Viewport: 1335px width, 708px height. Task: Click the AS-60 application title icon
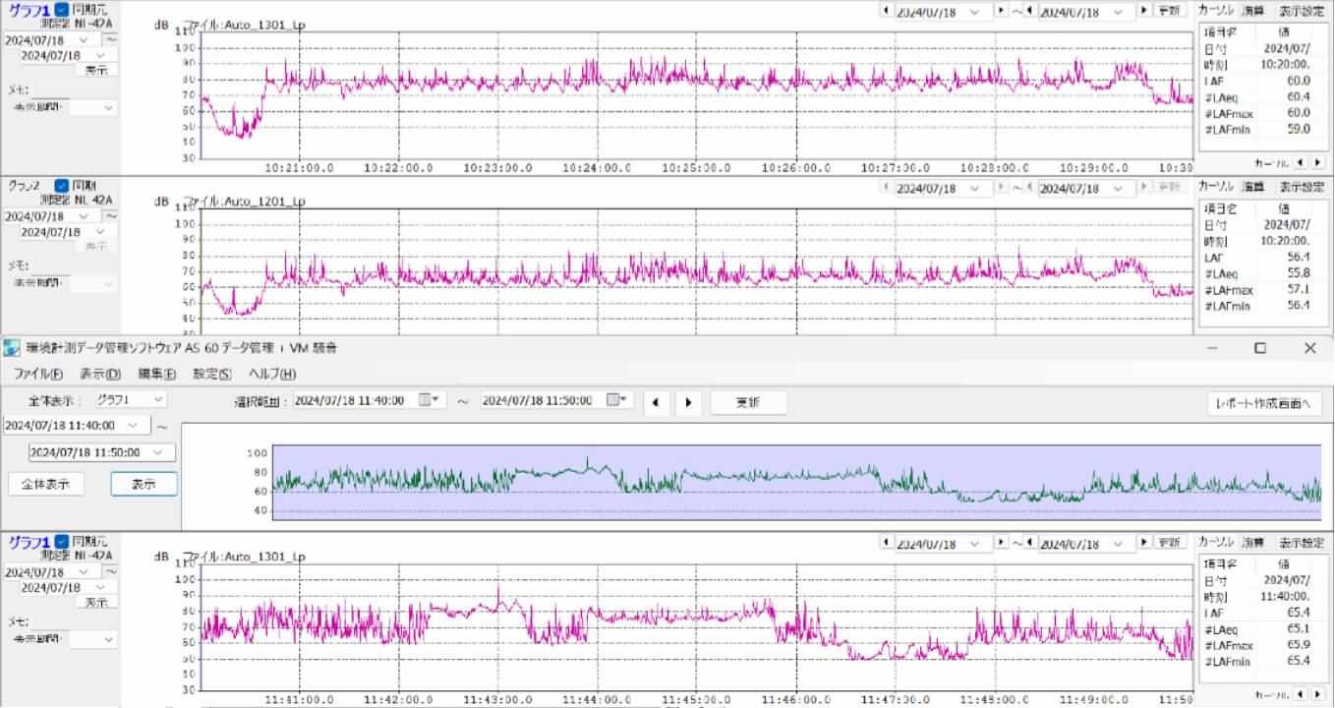11,347
